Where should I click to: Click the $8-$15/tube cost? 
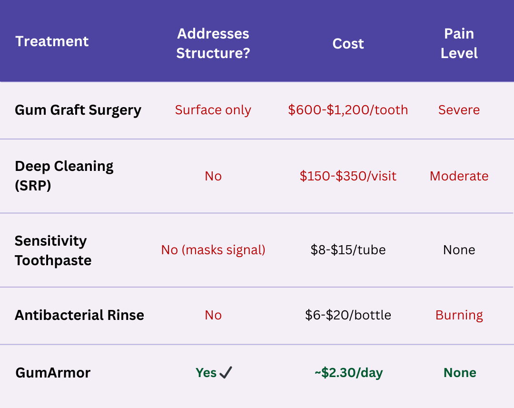point(348,250)
